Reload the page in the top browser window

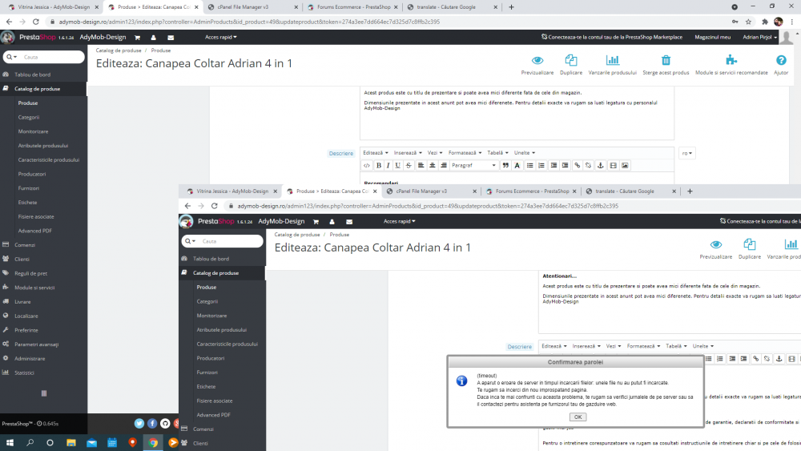click(36, 22)
